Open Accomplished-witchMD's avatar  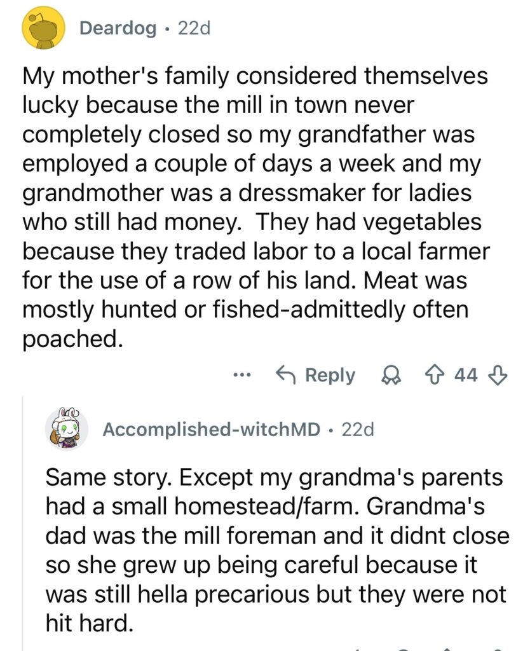67,428
